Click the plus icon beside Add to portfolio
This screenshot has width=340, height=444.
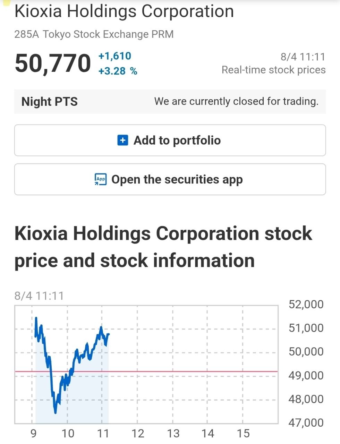click(x=123, y=140)
